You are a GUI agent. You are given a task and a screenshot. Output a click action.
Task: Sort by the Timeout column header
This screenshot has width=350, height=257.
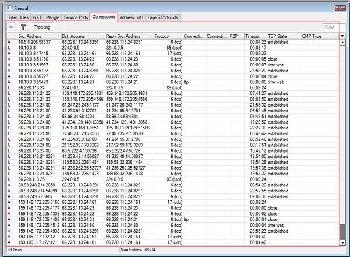(x=256, y=36)
